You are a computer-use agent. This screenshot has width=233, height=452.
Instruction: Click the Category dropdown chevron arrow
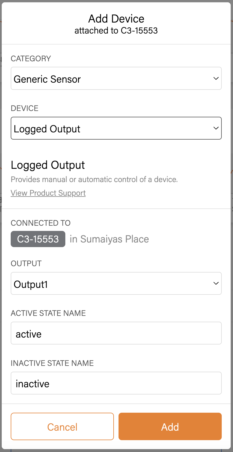(216, 79)
